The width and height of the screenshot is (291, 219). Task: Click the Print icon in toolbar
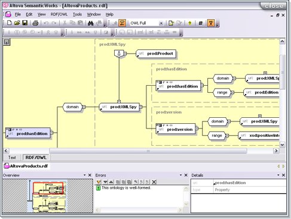(x=35, y=23)
